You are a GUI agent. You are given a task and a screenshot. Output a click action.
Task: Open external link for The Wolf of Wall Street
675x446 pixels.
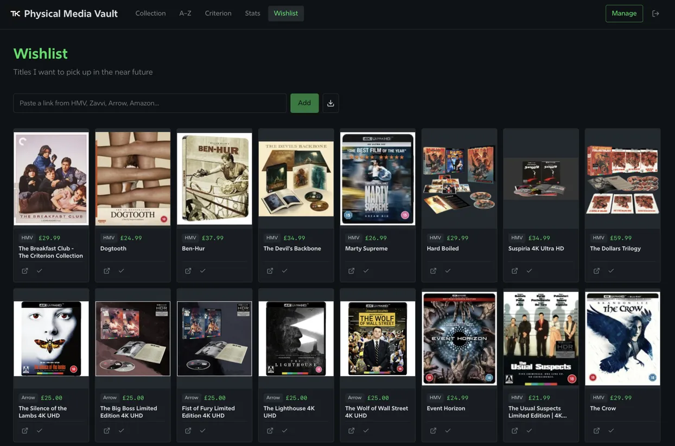(352, 431)
